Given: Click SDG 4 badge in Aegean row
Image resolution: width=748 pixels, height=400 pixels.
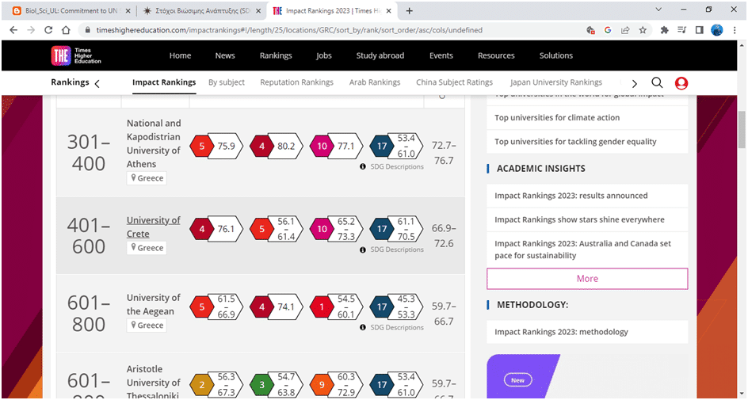Looking at the screenshot, I should point(261,307).
